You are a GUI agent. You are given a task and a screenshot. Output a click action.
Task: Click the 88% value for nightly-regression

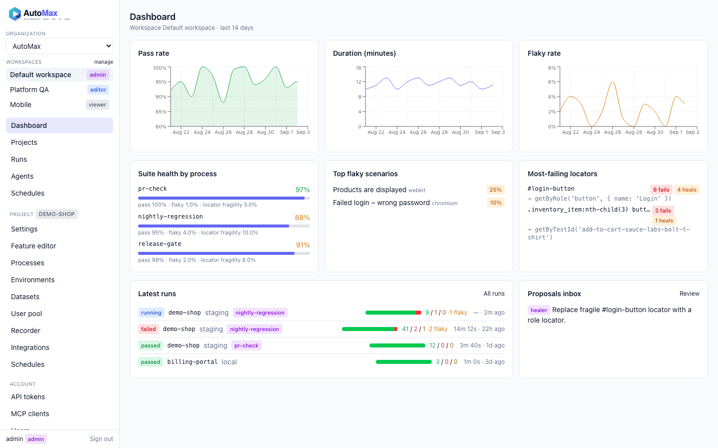pyautogui.click(x=303, y=218)
